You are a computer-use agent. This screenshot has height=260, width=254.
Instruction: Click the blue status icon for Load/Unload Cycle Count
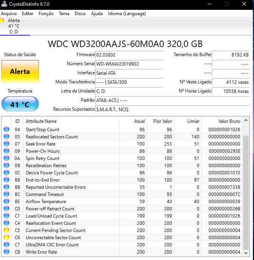coord(6,216)
